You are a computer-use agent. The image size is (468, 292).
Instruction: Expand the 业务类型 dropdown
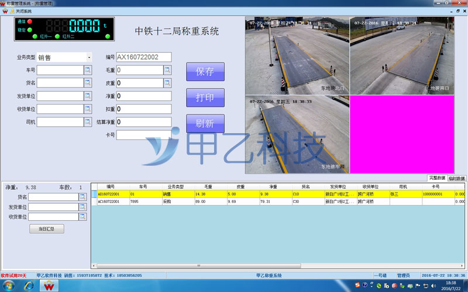click(89, 57)
